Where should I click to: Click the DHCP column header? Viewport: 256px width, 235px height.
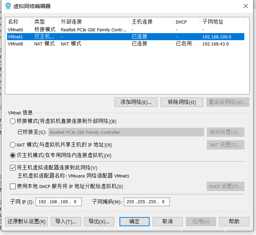tap(187, 21)
